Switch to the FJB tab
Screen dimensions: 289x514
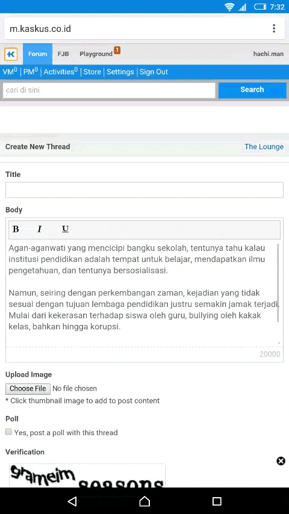coord(63,54)
